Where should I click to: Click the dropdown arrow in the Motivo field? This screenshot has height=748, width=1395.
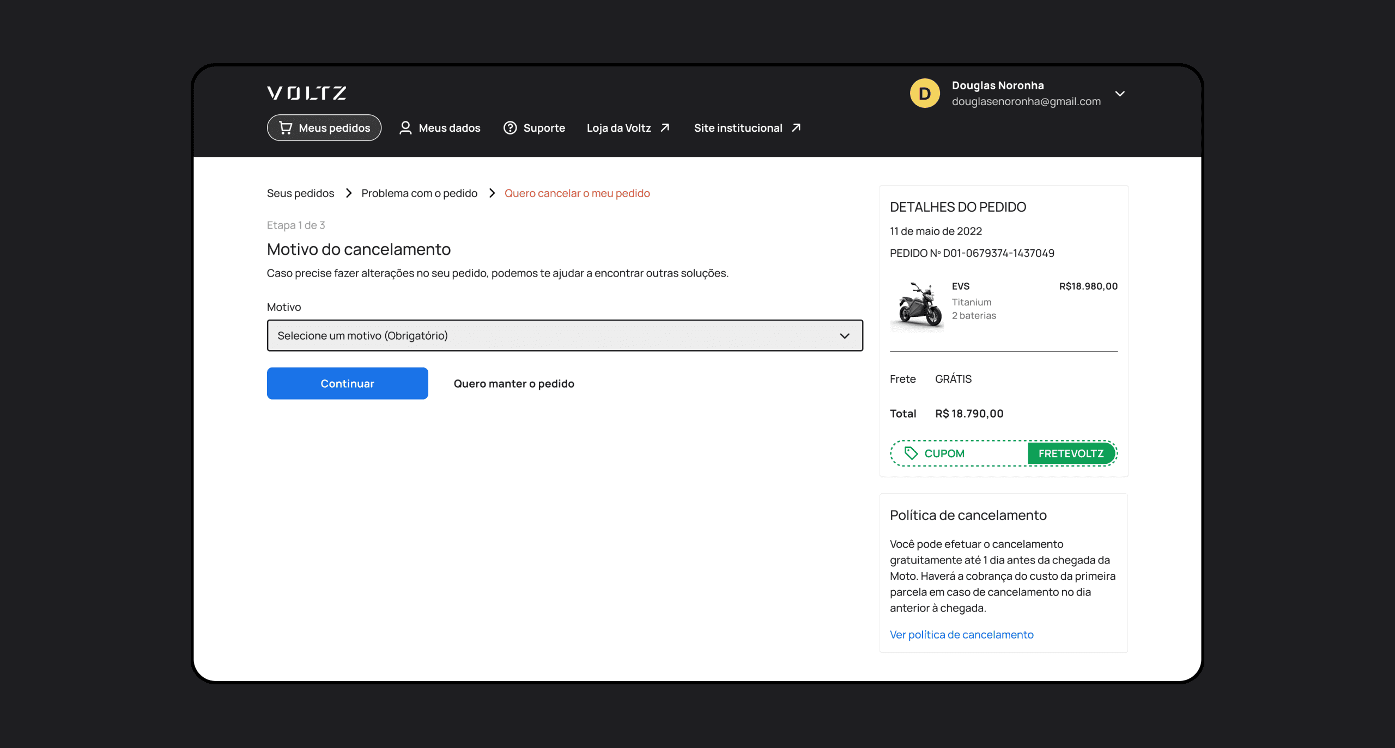pyautogui.click(x=845, y=336)
